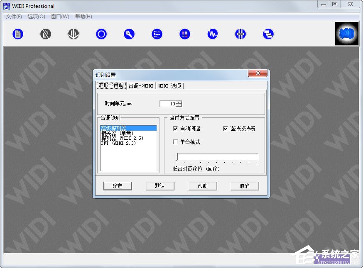Click the blue circle record icon
363x268 pixels.
pyautogui.click(x=101, y=34)
